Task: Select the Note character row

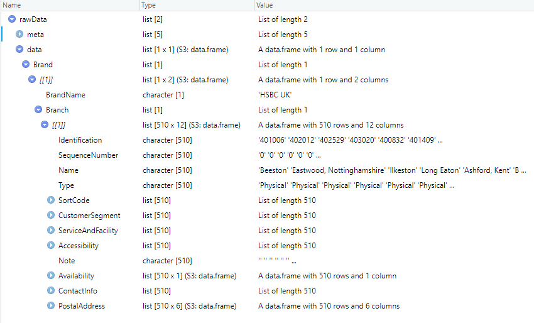Action: [x=67, y=261]
